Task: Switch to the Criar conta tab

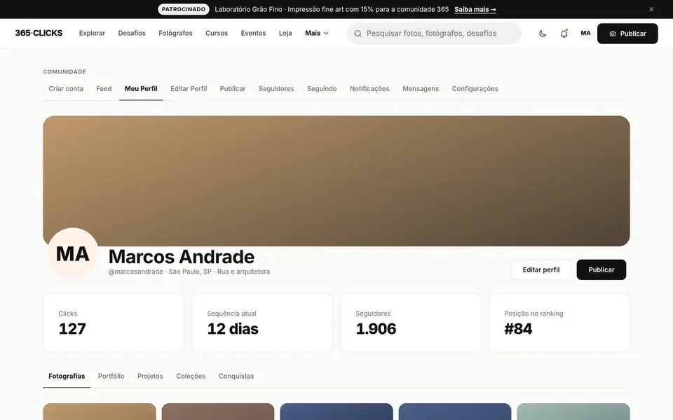Action: (66, 89)
